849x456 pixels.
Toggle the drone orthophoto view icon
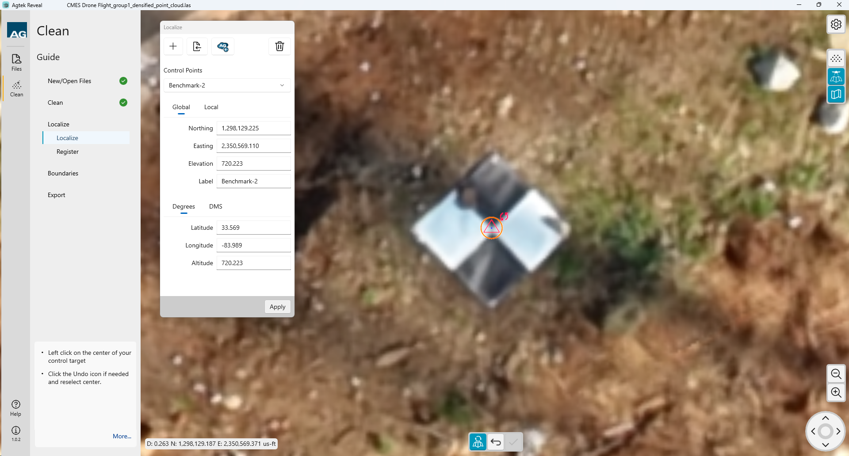pos(836,77)
